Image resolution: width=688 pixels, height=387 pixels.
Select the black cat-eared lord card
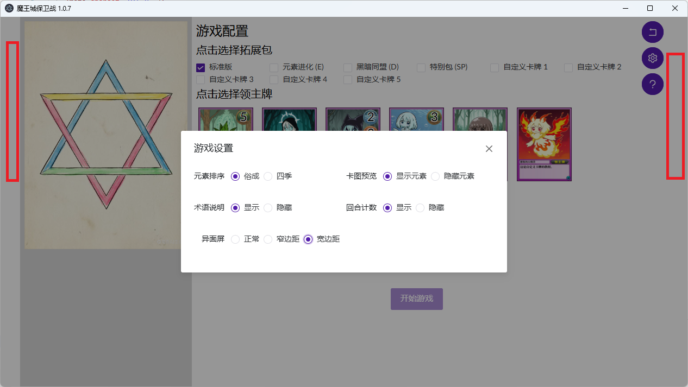353,119
